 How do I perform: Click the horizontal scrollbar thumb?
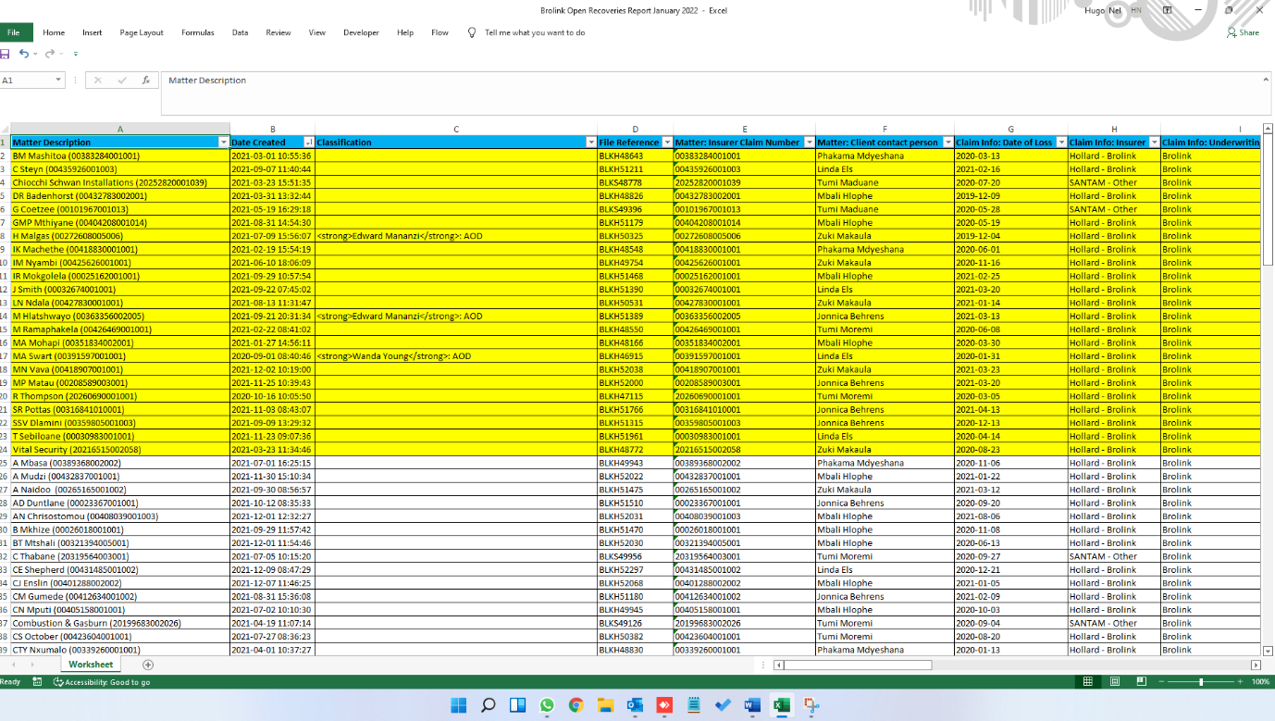click(x=859, y=665)
